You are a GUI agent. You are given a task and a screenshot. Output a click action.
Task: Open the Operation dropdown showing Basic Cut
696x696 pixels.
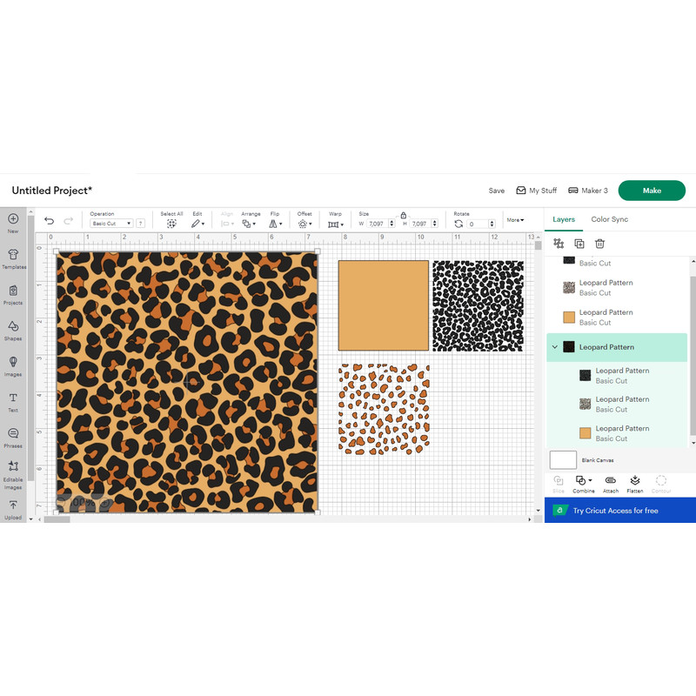[113, 224]
